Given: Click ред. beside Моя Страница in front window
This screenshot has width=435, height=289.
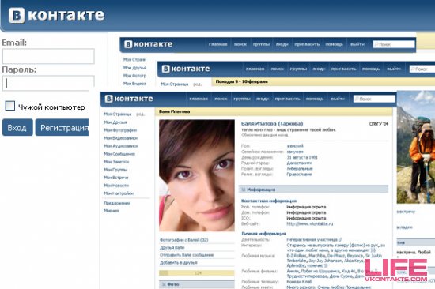Looking at the screenshot, I should coord(140,114).
